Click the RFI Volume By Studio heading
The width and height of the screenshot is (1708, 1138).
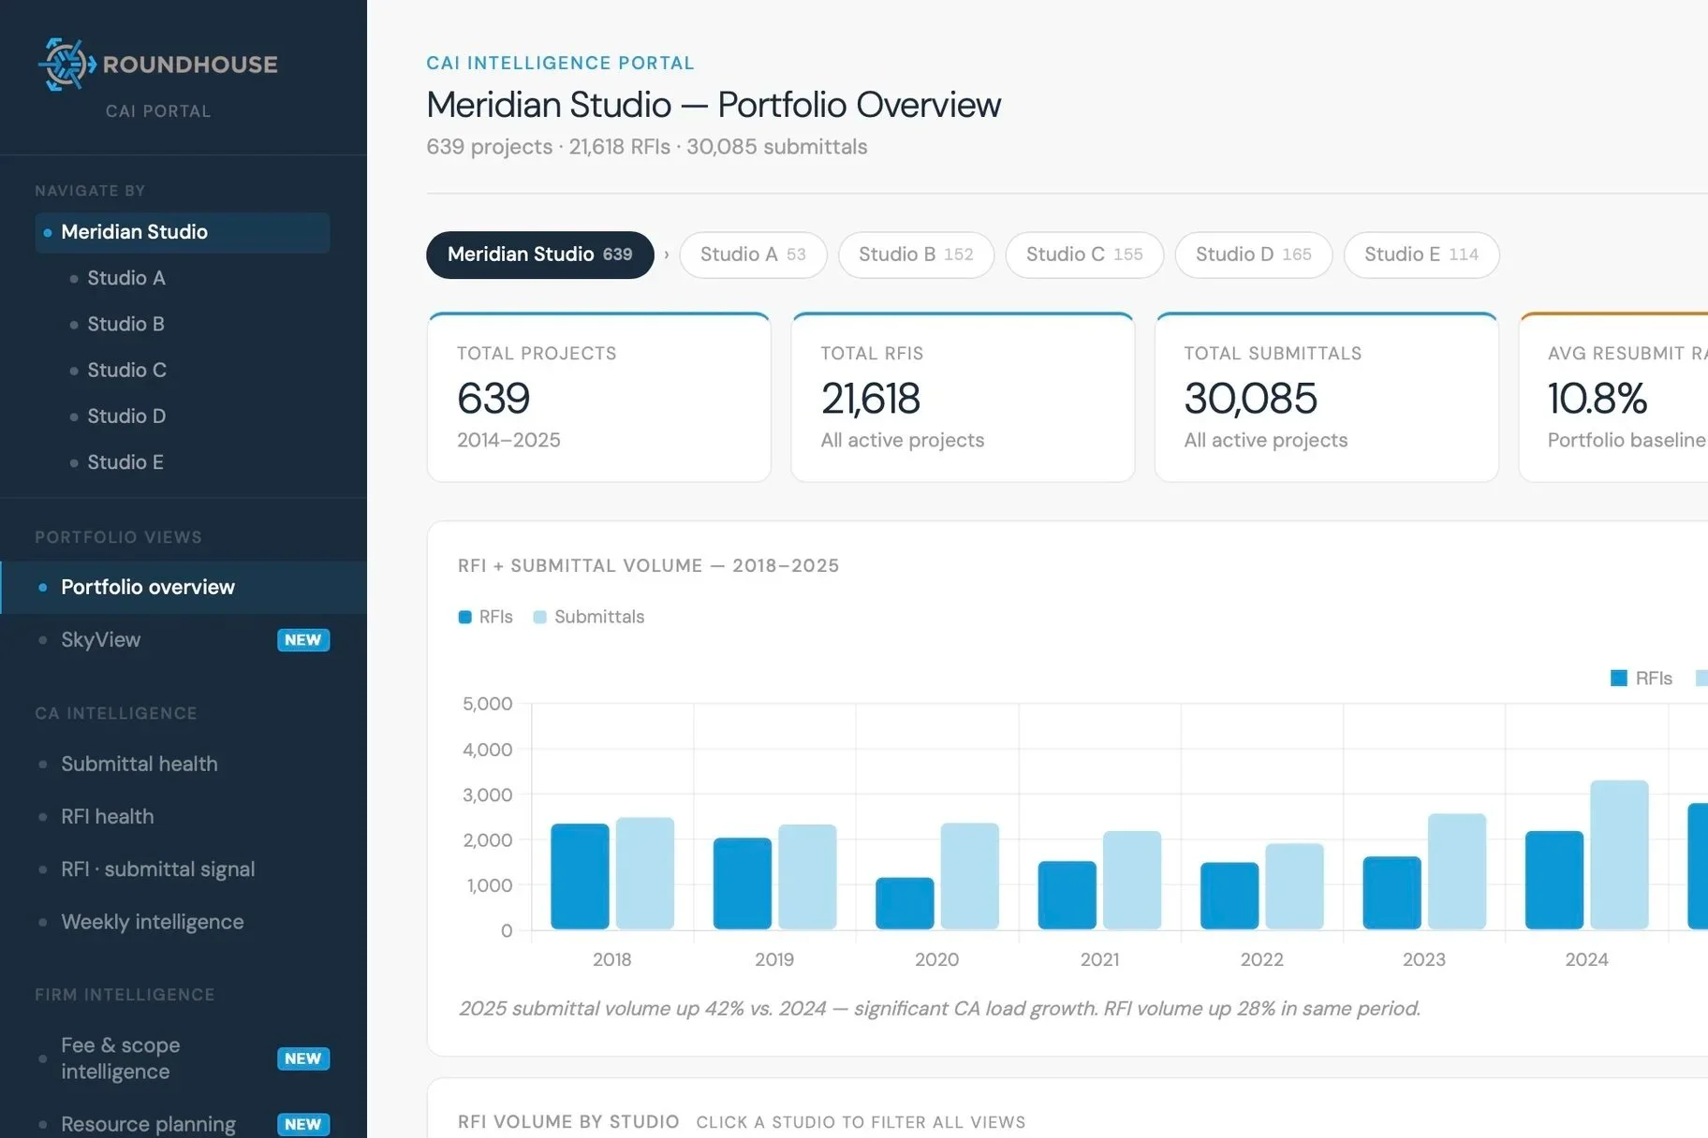pyautogui.click(x=568, y=1121)
